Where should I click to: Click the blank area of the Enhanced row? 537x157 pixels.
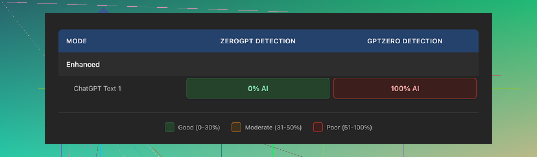pos(280,65)
